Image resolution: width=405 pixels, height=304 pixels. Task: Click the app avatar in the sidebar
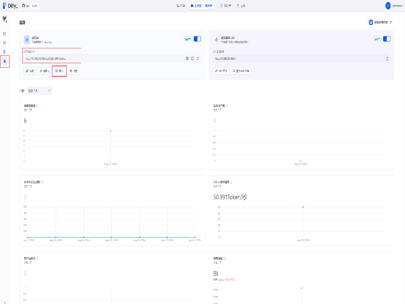click(x=5, y=19)
